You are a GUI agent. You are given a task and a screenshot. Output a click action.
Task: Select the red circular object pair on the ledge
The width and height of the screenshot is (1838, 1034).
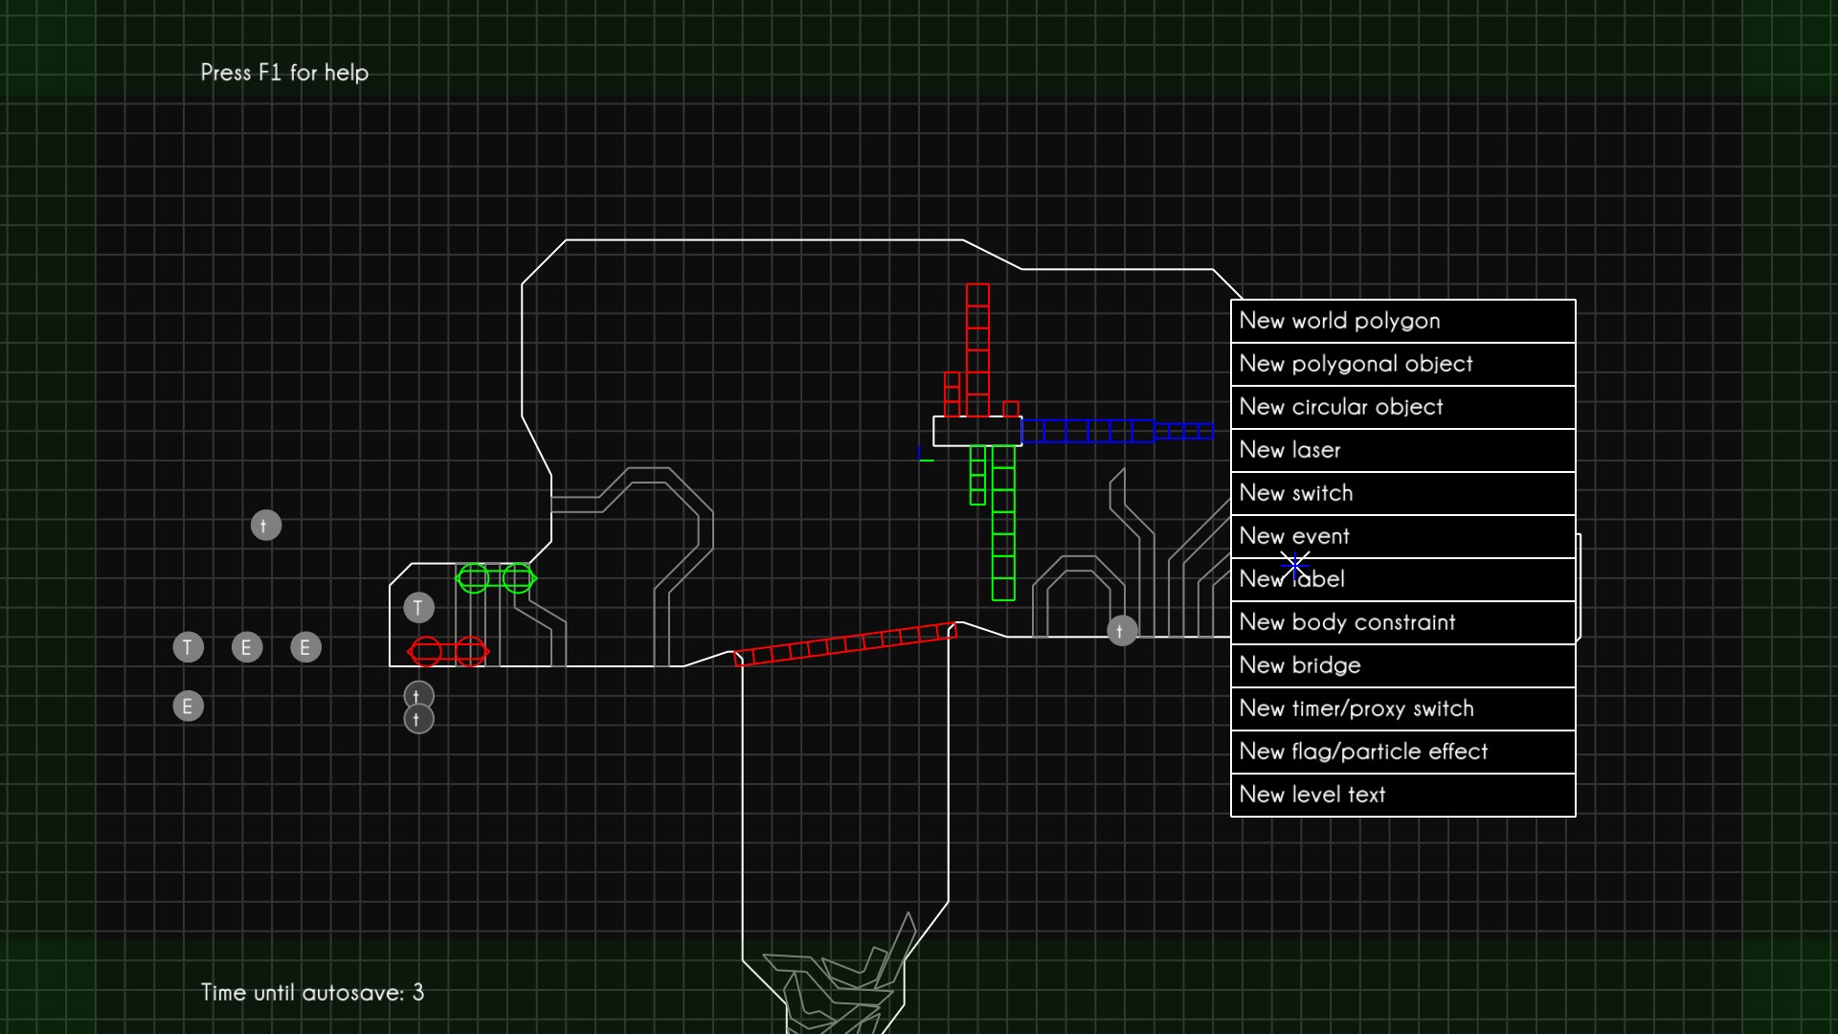pyautogui.click(x=446, y=651)
